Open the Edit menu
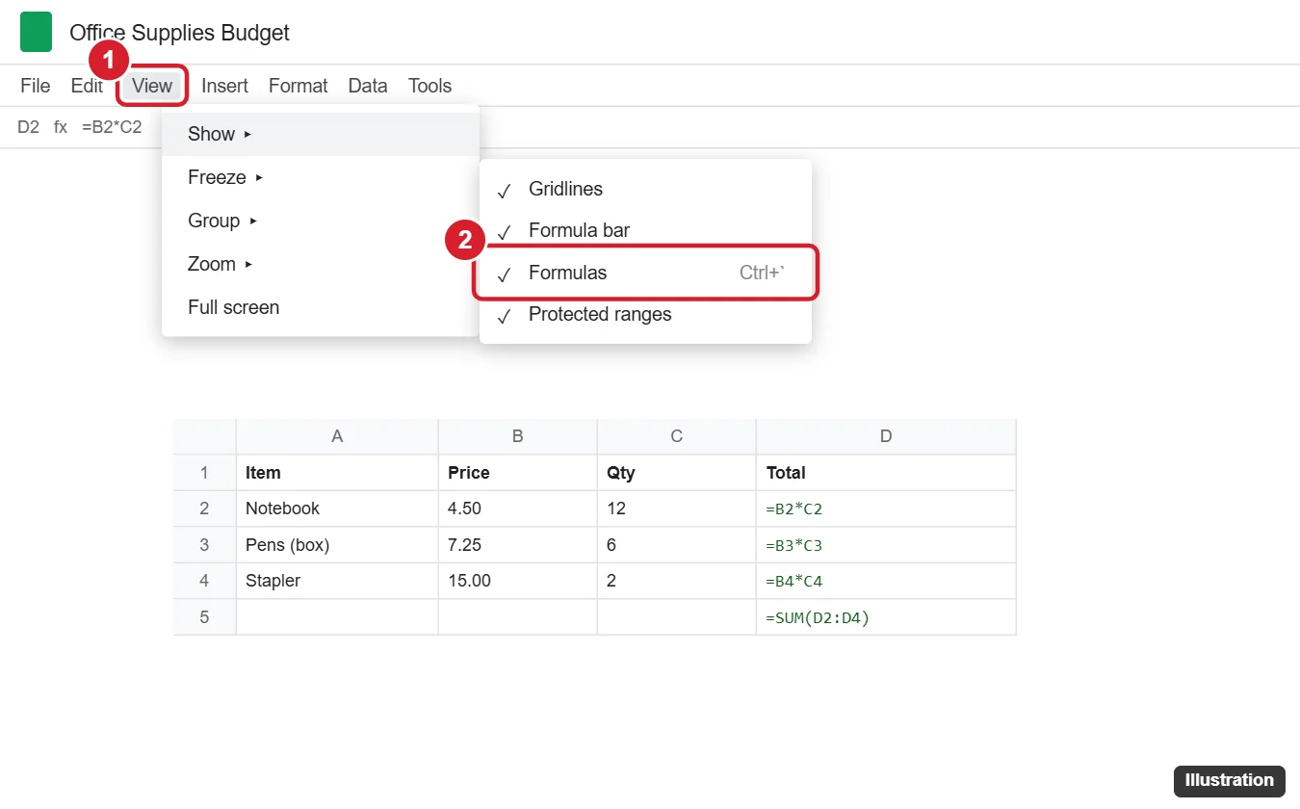 point(87,86)
